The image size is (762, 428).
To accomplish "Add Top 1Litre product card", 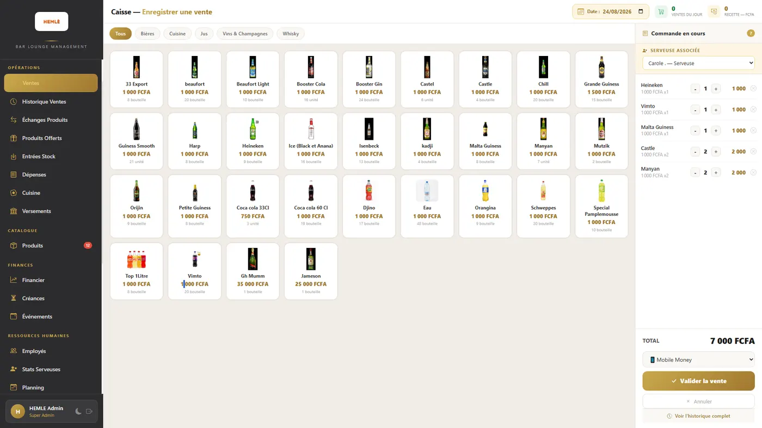I will 137,271.
